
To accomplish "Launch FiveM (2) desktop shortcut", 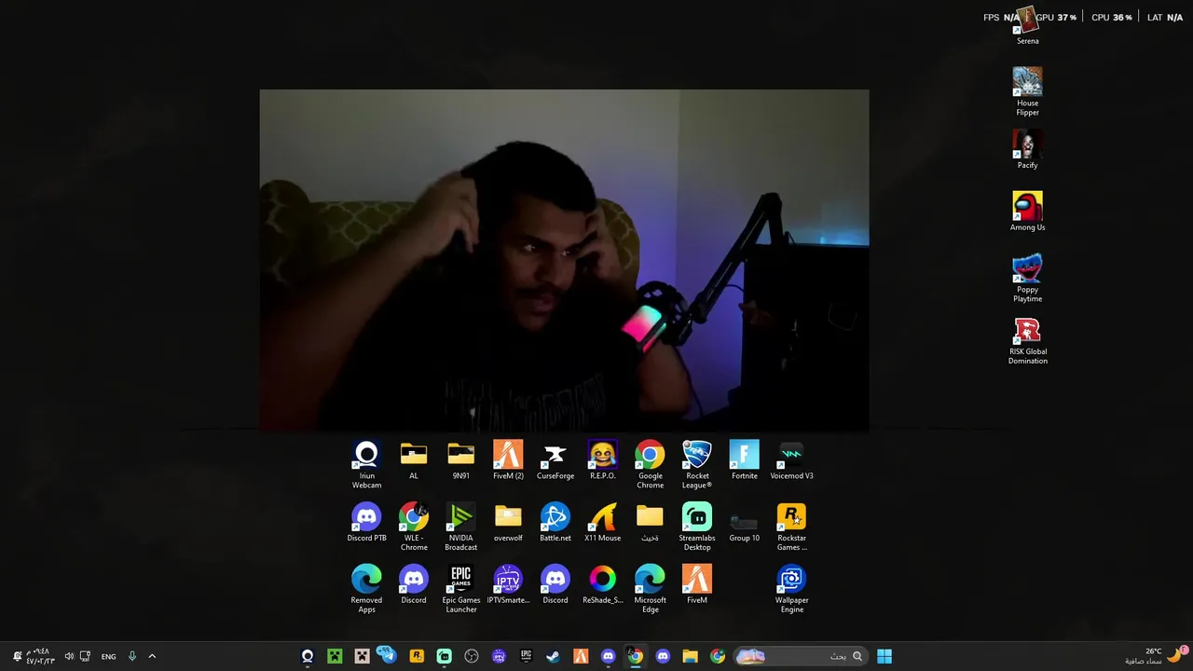I will (x=508, y=460).
